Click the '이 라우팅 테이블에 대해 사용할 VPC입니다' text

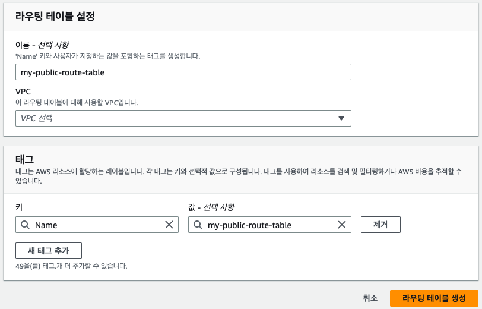pyautogui.click(x=77, y=102)
